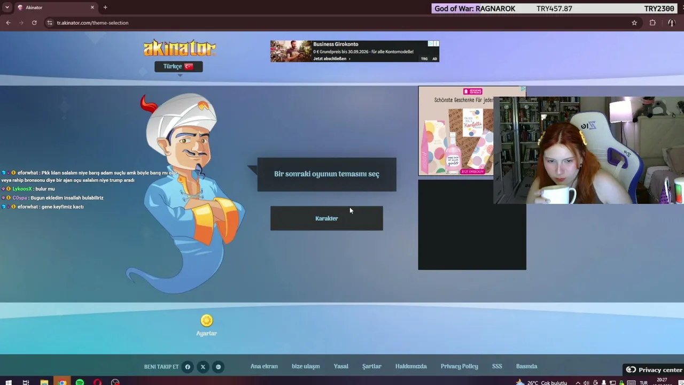Click the chat message 'bulur mu'

click(x=45, y=189)
